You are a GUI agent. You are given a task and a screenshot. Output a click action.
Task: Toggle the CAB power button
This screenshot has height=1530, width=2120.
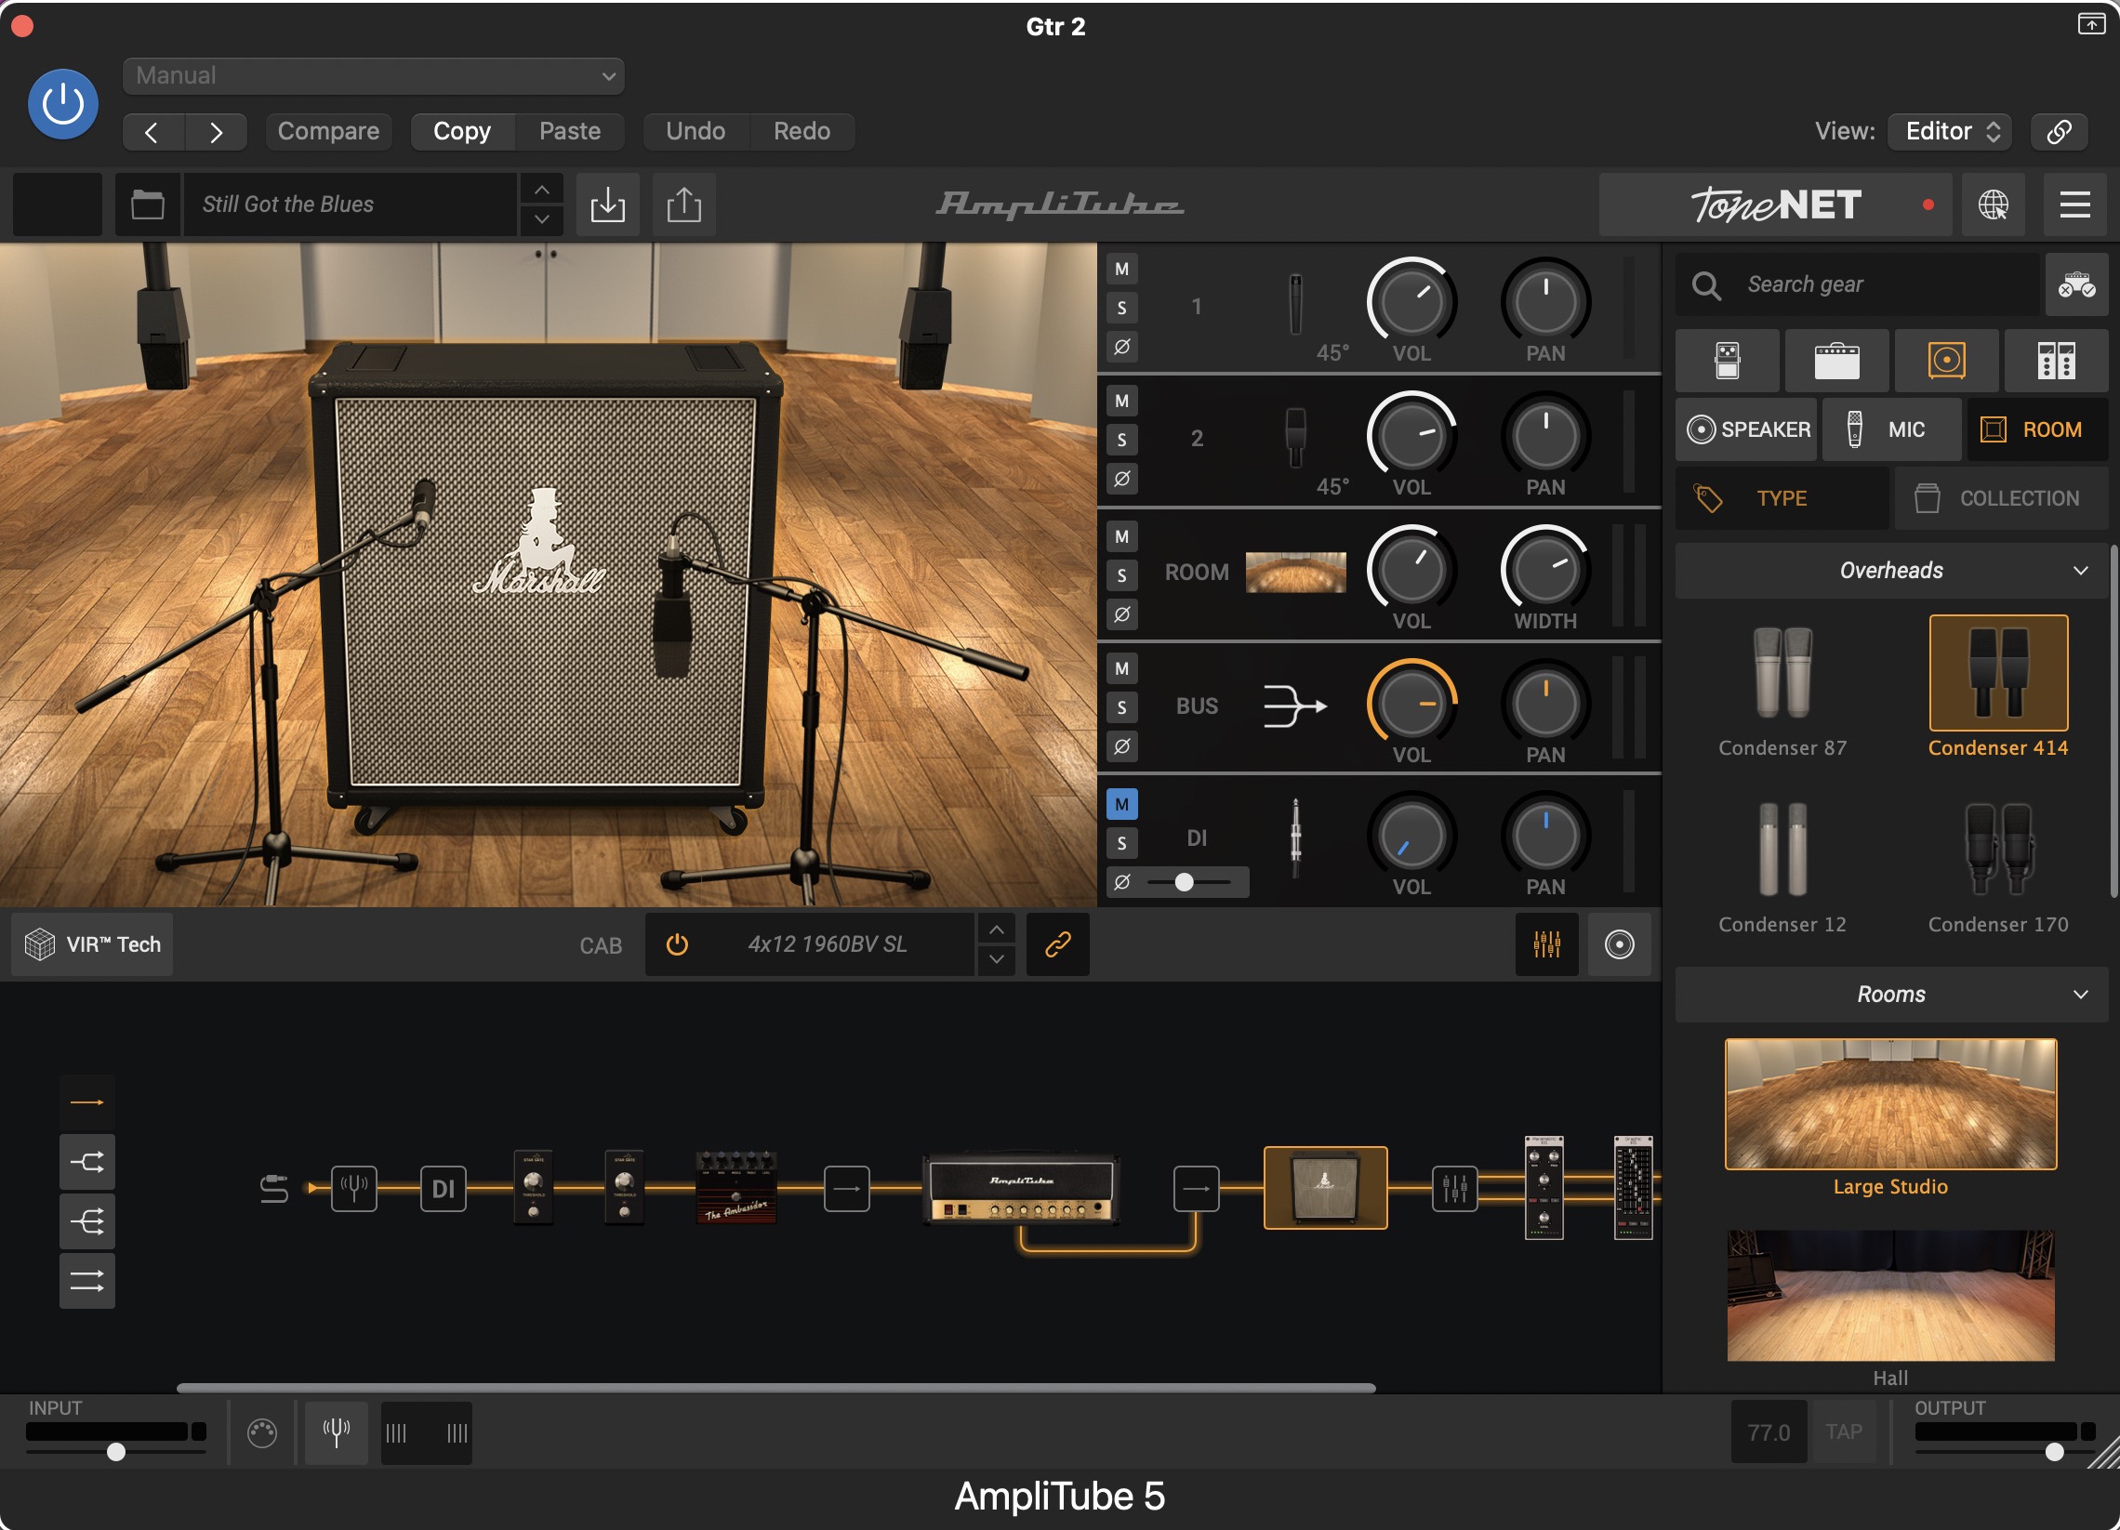677,944
